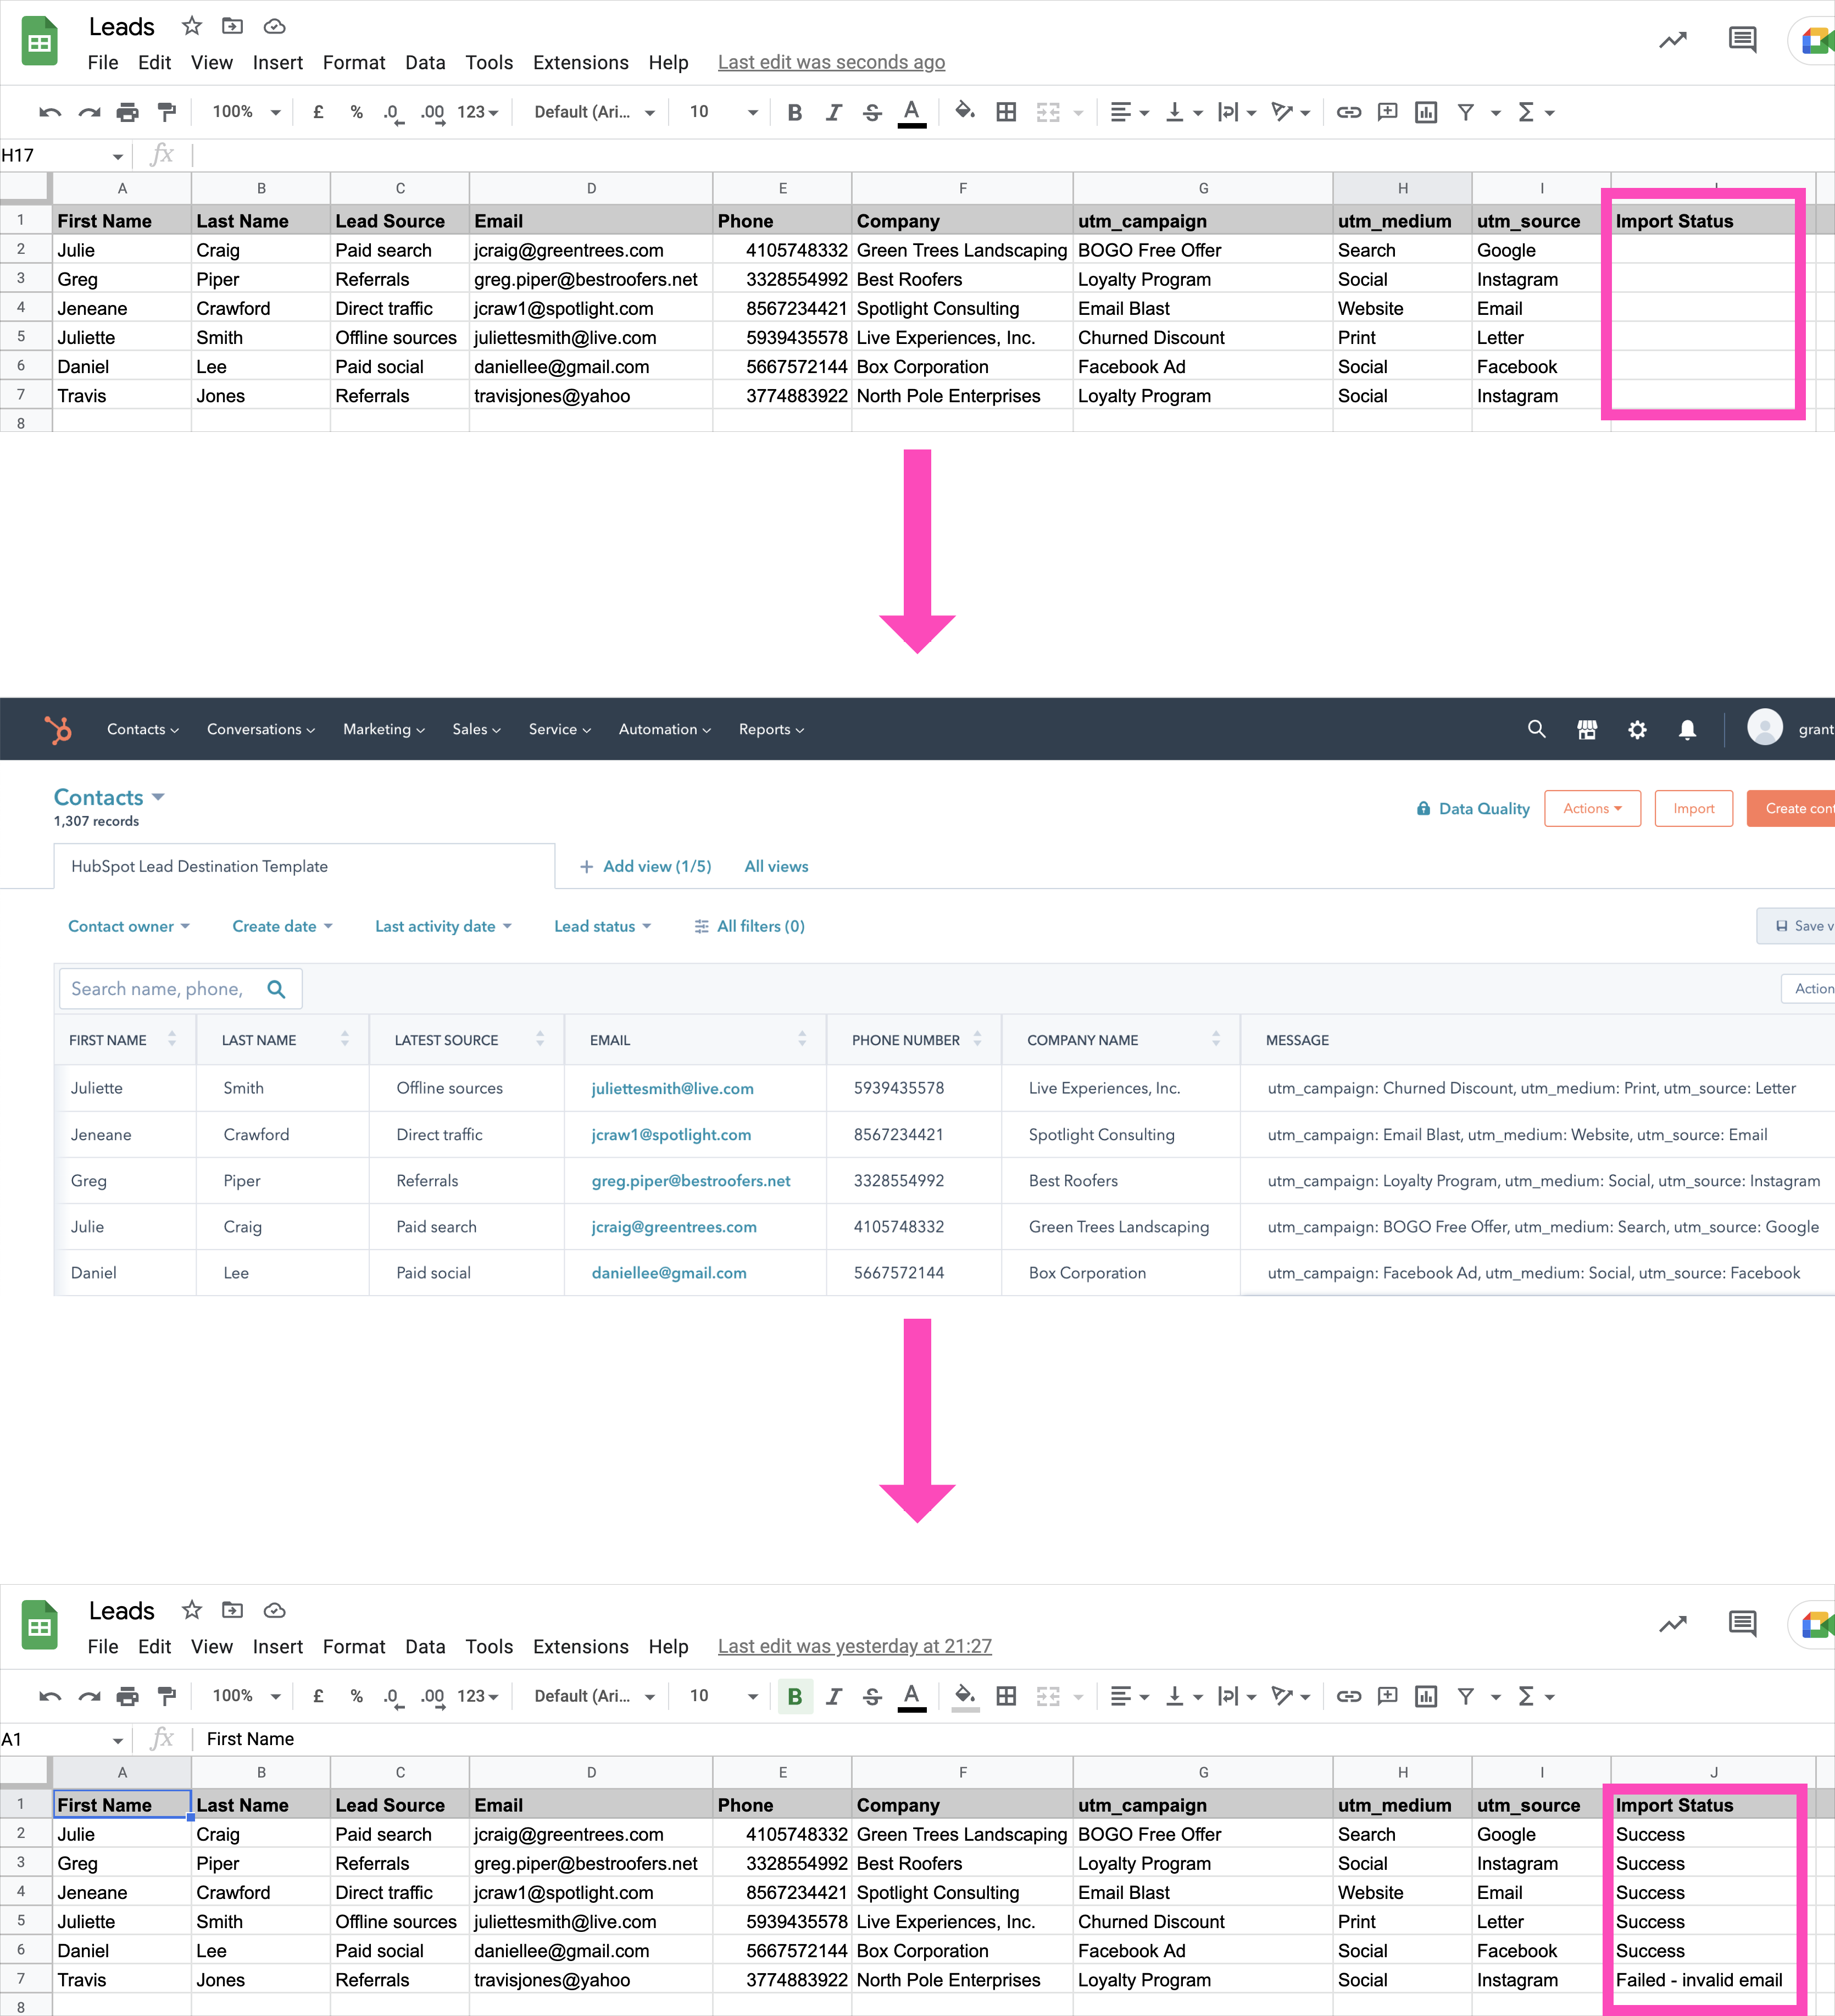Click currency format icon in top sheet toolbar
This screenshot has height=2016, width=1835.
[318, 112]
